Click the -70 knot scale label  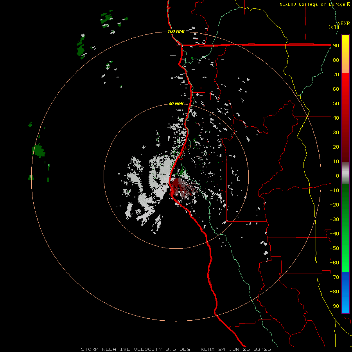pyautogui.click(x=334, y=277)
